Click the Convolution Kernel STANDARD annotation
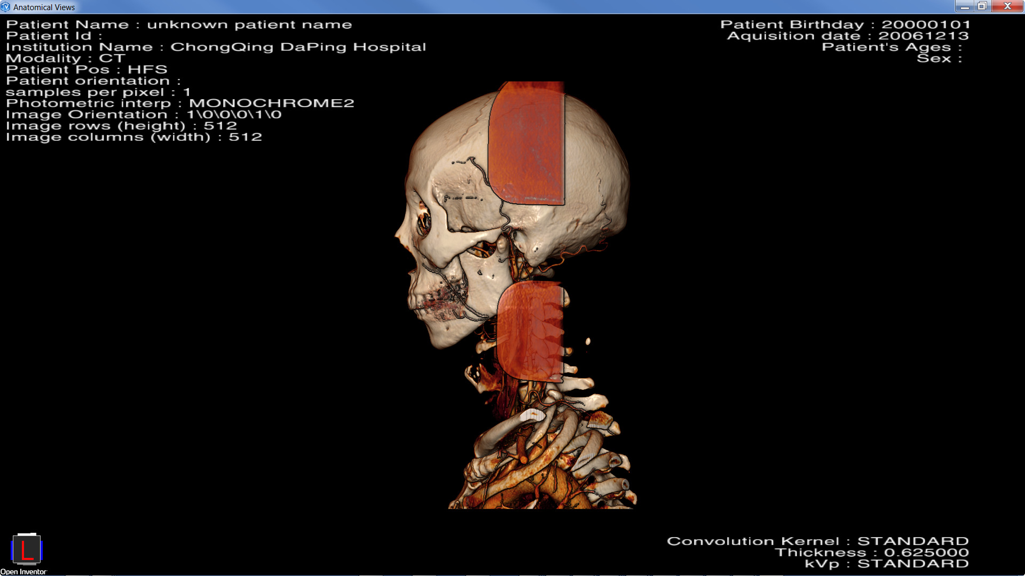The image size is (1025, 576). [817, 541]
